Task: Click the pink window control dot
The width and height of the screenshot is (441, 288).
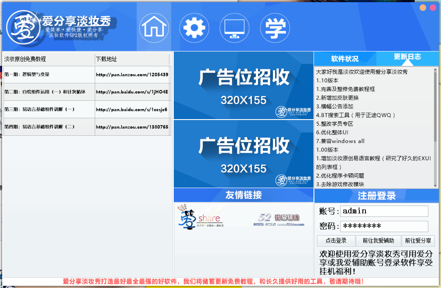Action: (x=433, y=7)
